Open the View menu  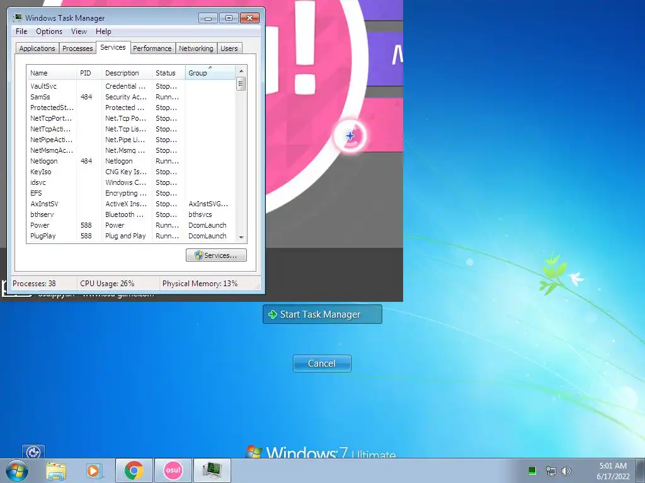(79, 31)
